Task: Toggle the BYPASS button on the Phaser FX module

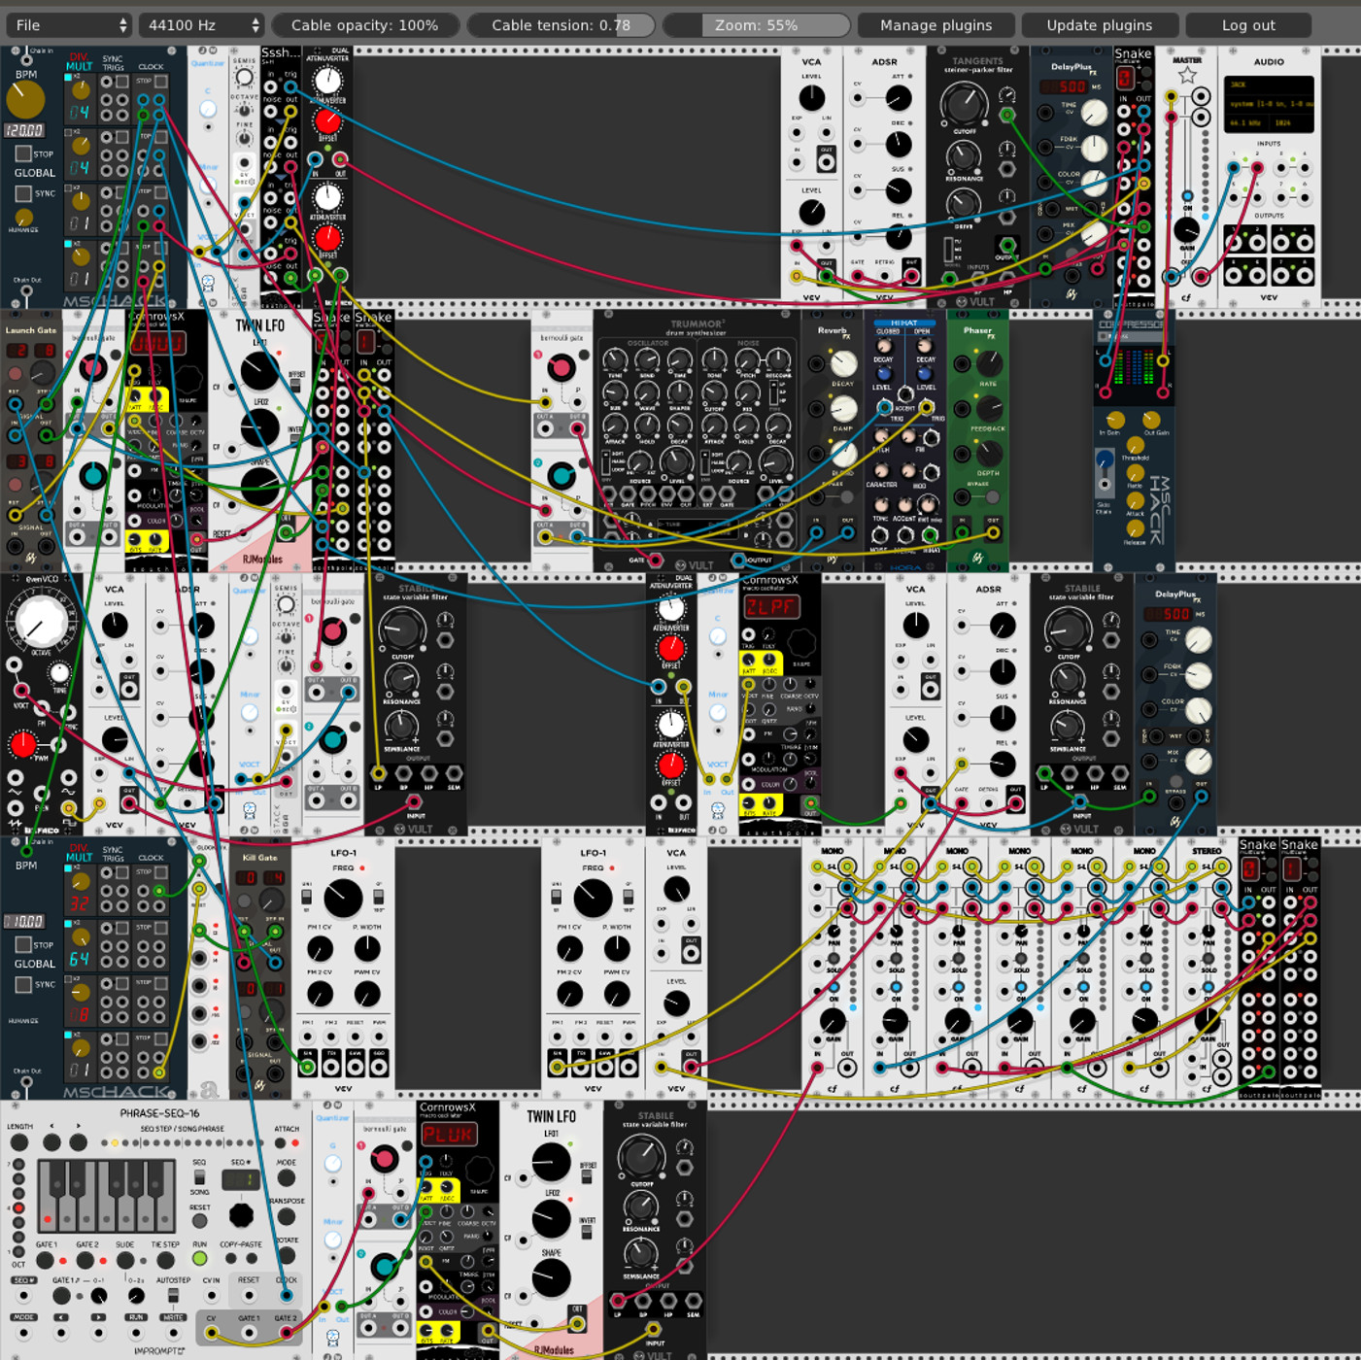Action: point(992,497)
